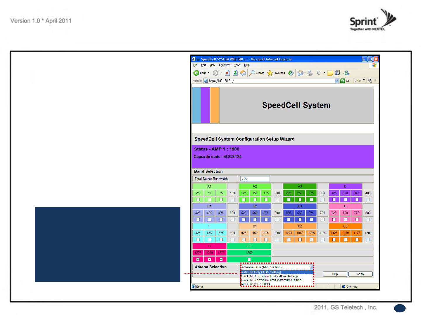The width and height of the screenshot is (421, 315).
Task: Go to the Home page icon
Action: tap(243, 73)
